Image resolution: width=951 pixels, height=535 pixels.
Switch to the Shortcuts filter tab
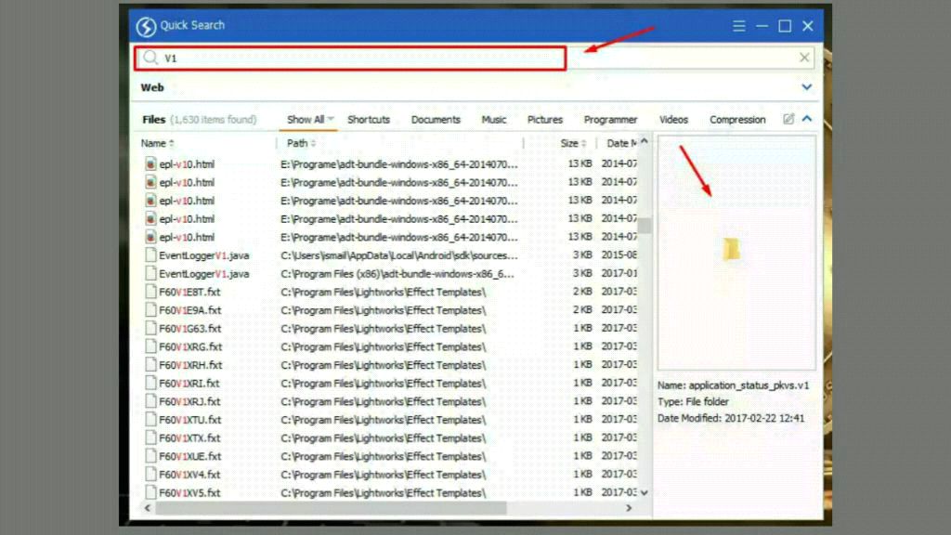(369, 119)
